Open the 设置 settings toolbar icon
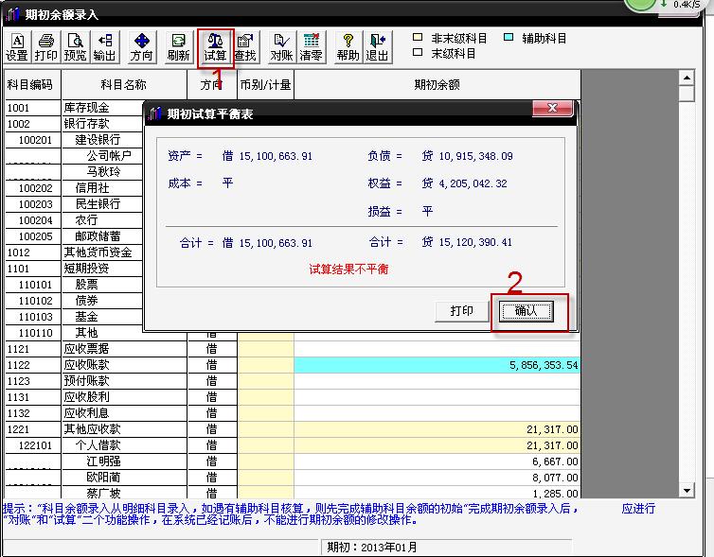Viewport: 714px width, 557px height. point(17,47)
